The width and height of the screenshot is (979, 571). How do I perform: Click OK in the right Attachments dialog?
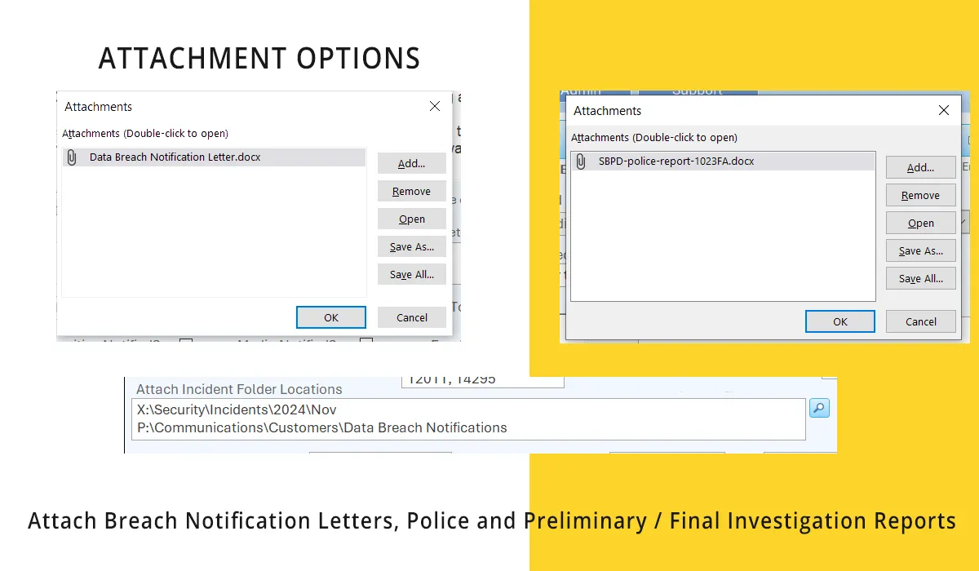839,321
